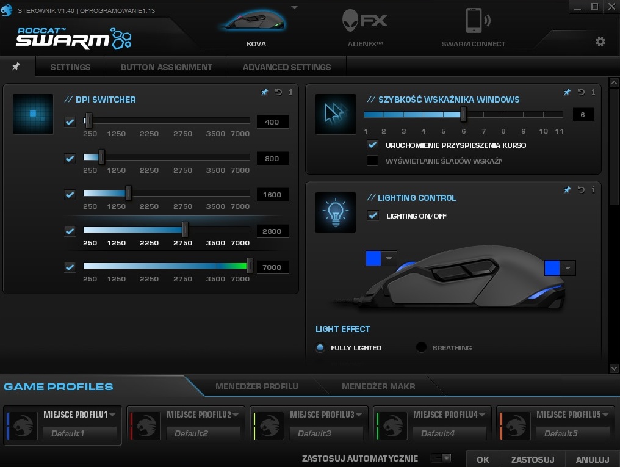
Task: Uncheck the Lighting On/Off checkbox
Action: point(373,215)
